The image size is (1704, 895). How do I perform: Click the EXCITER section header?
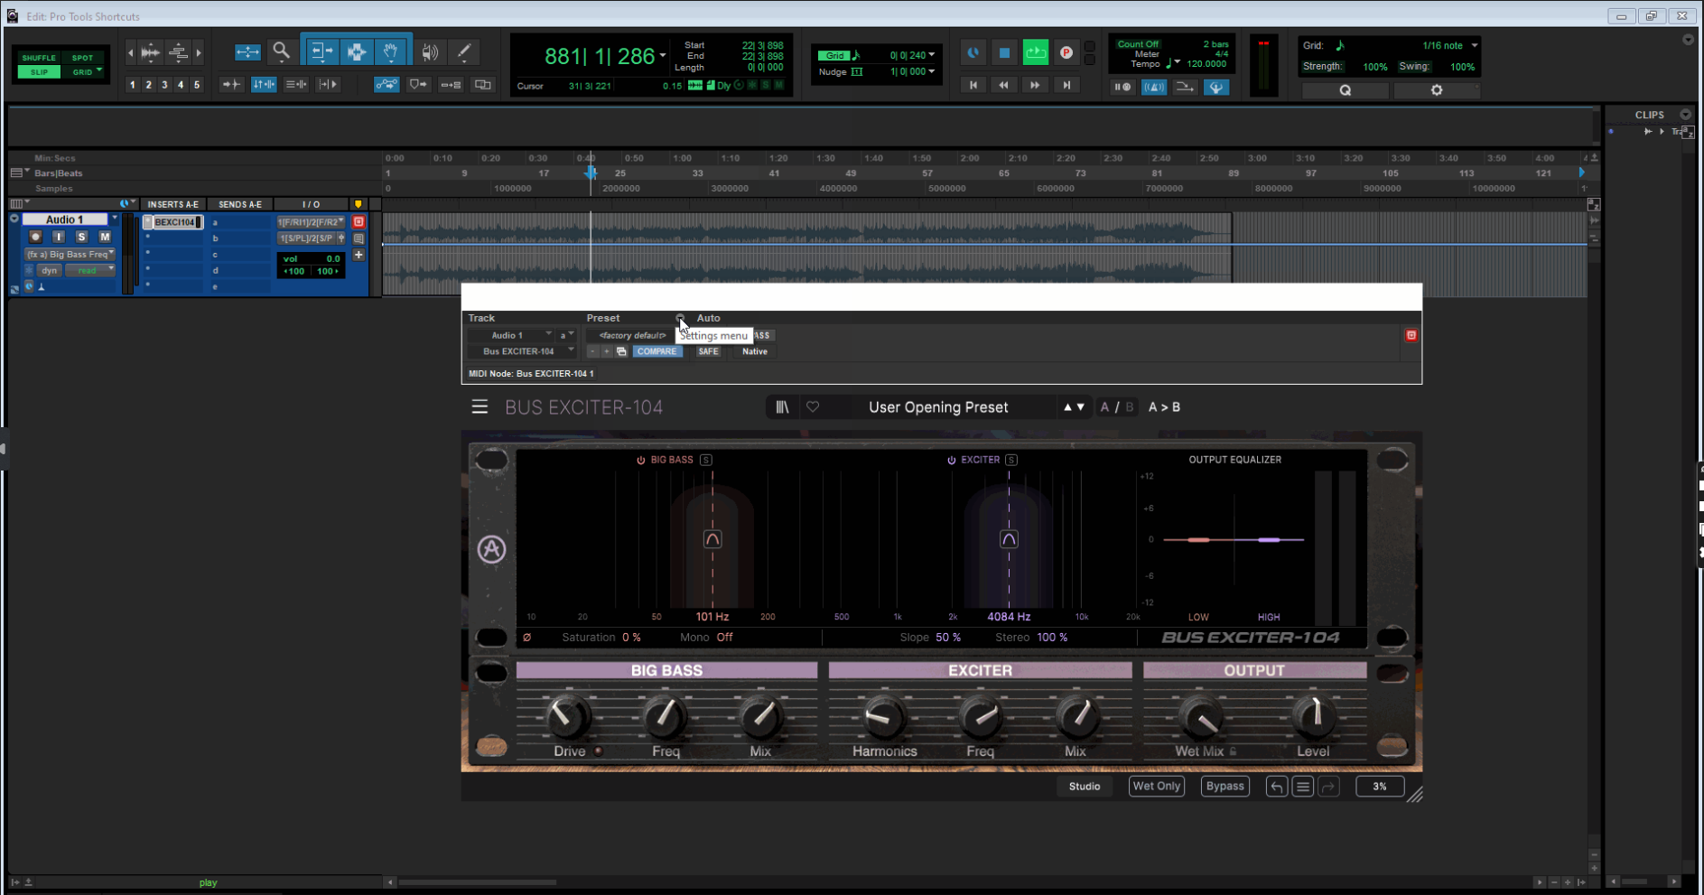(980, 670)
